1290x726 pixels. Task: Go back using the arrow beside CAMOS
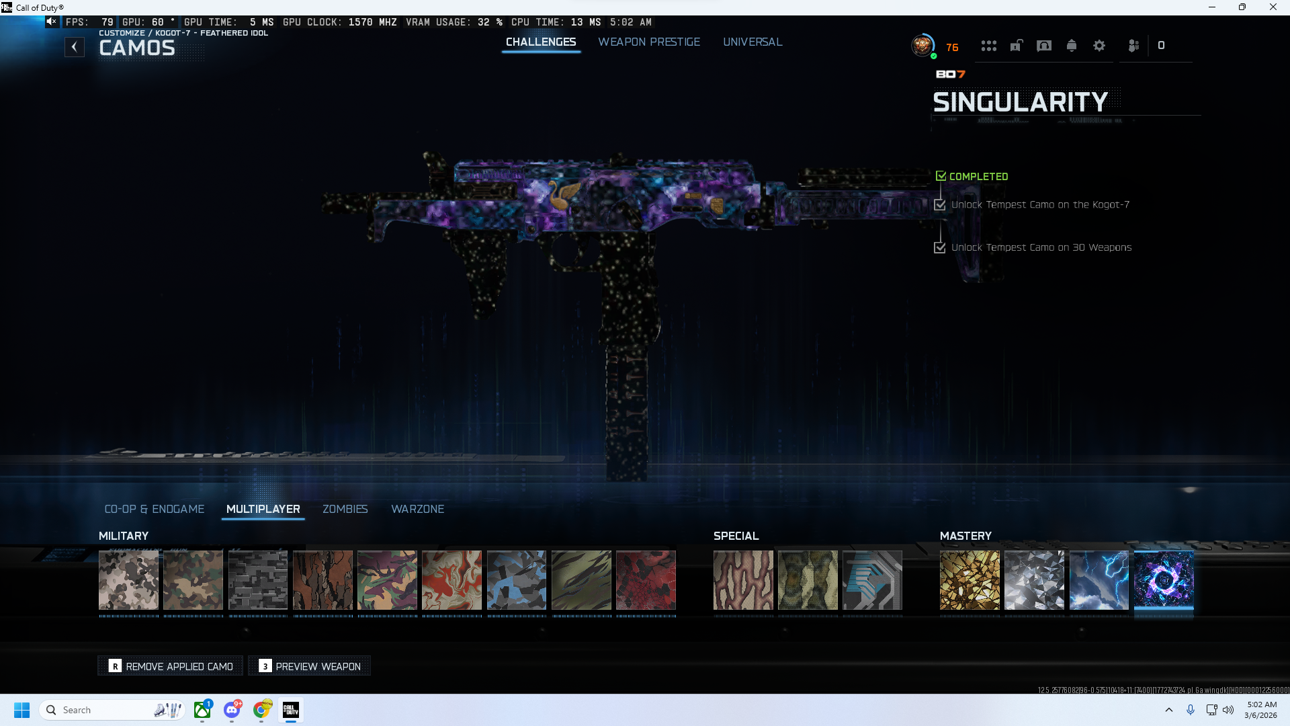[75, 47]
